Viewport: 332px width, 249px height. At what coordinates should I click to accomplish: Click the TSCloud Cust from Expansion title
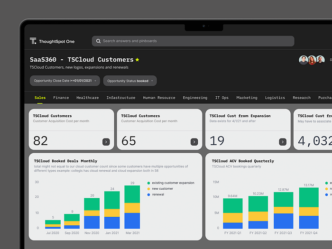[x=240, y=116]
